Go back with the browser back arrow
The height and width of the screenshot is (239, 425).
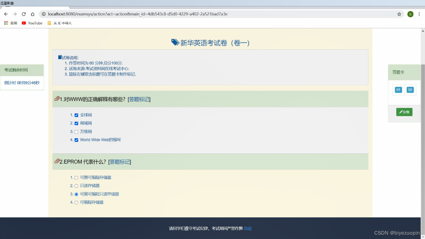pyautogui.click(x=6, y=14)
